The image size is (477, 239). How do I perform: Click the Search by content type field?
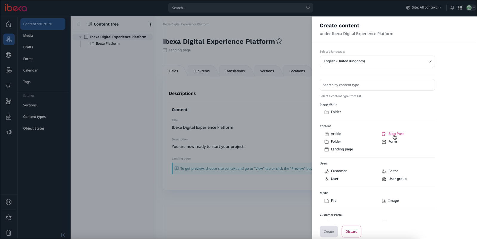point(377,85)
